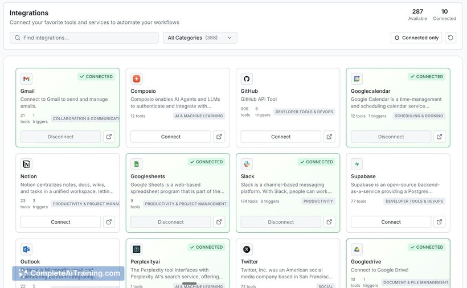Click the AI & MACHINE LEARNING tag on Composio
Image resolution: width=467 pixels, height=288 pixels.
pyautogui.click(x=199, y=116)
